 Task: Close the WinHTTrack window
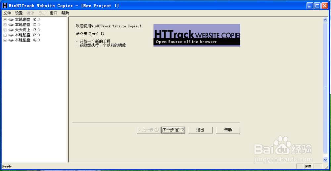324,6
